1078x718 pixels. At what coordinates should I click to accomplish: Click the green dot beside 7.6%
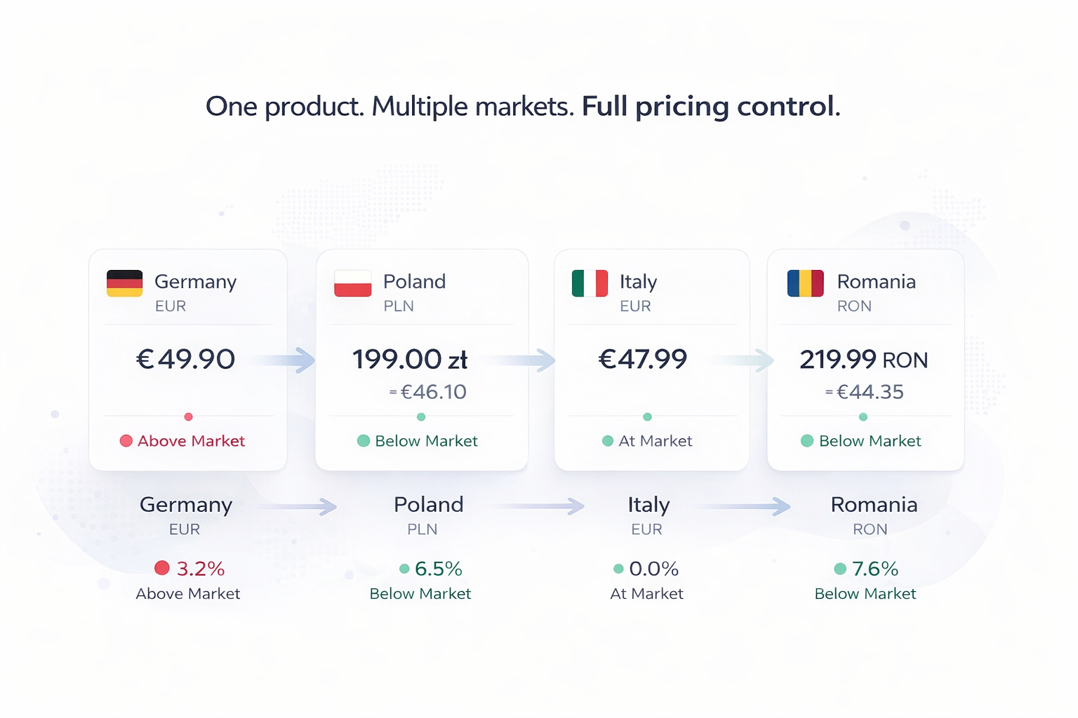pyautogui.click(x=840, y=569)
